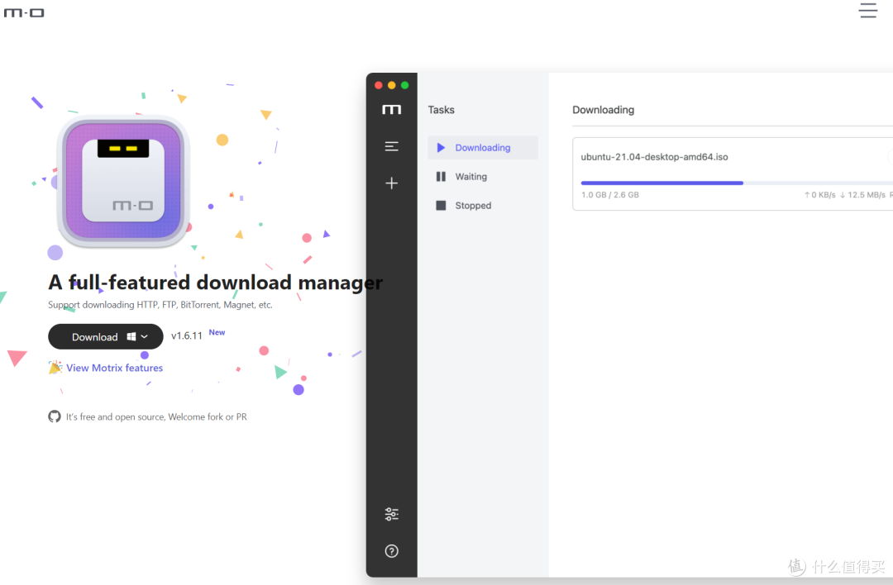This screenshot has height=585, width=893.
Task: Click the yellow minimize window dot
Action: [391, 85]
